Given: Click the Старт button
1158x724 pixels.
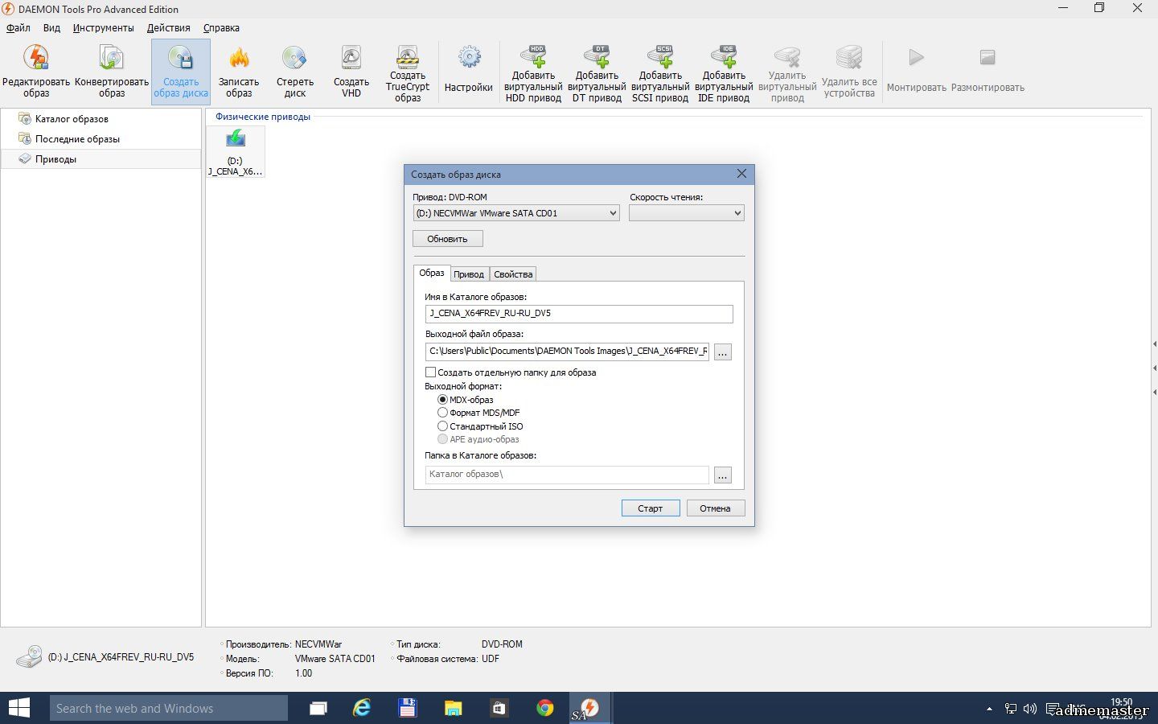Looking at the screenshot, I should [x=651, y=508].
